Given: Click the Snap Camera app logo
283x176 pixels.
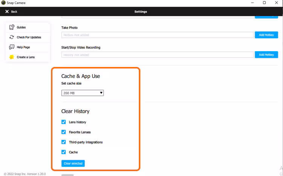Looking at the screenshot, I should [x=3, y=3].
